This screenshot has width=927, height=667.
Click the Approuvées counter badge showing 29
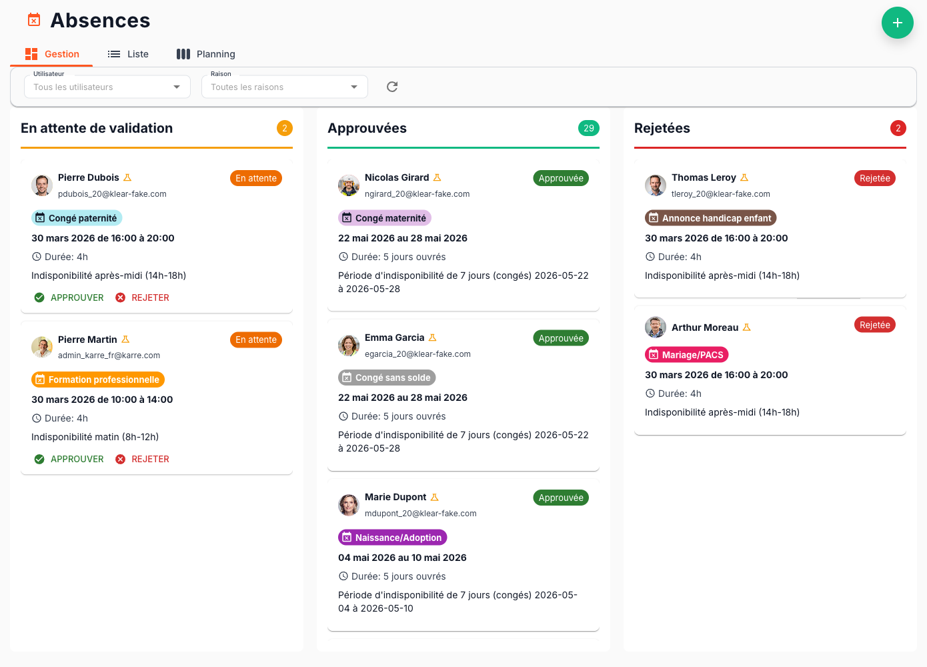point(589,128)
